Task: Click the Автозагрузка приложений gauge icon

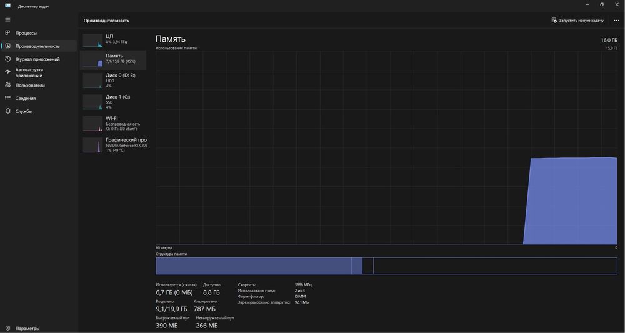Action: coord(7,72)
